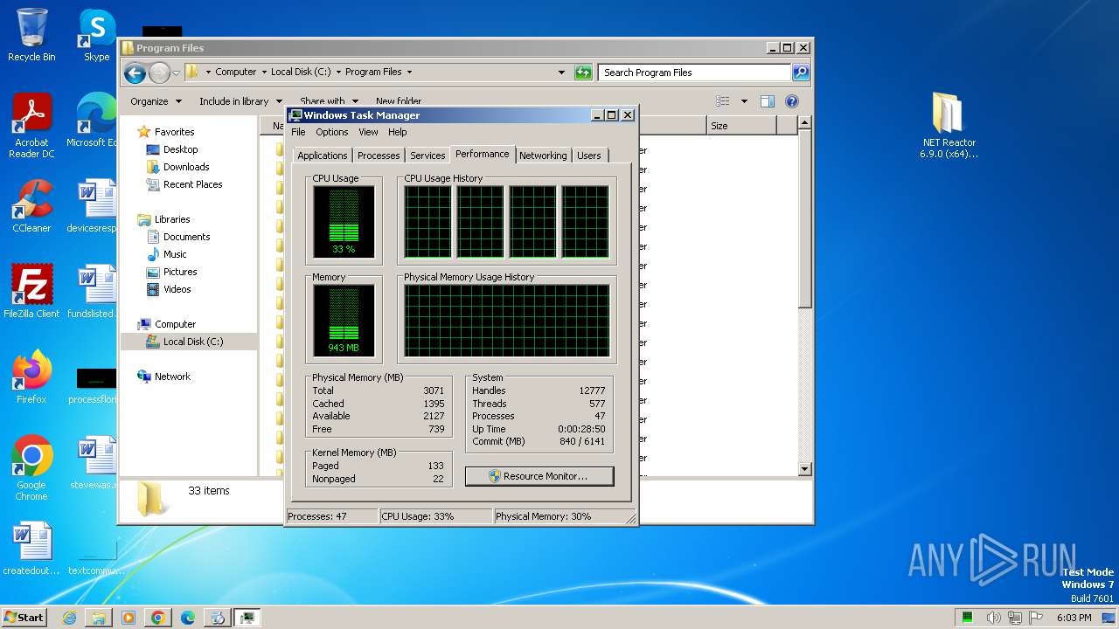Click the search magnifier button in Explorer
The height and width of the screenshot is (629, 1119).
click(x=801, y=73)
